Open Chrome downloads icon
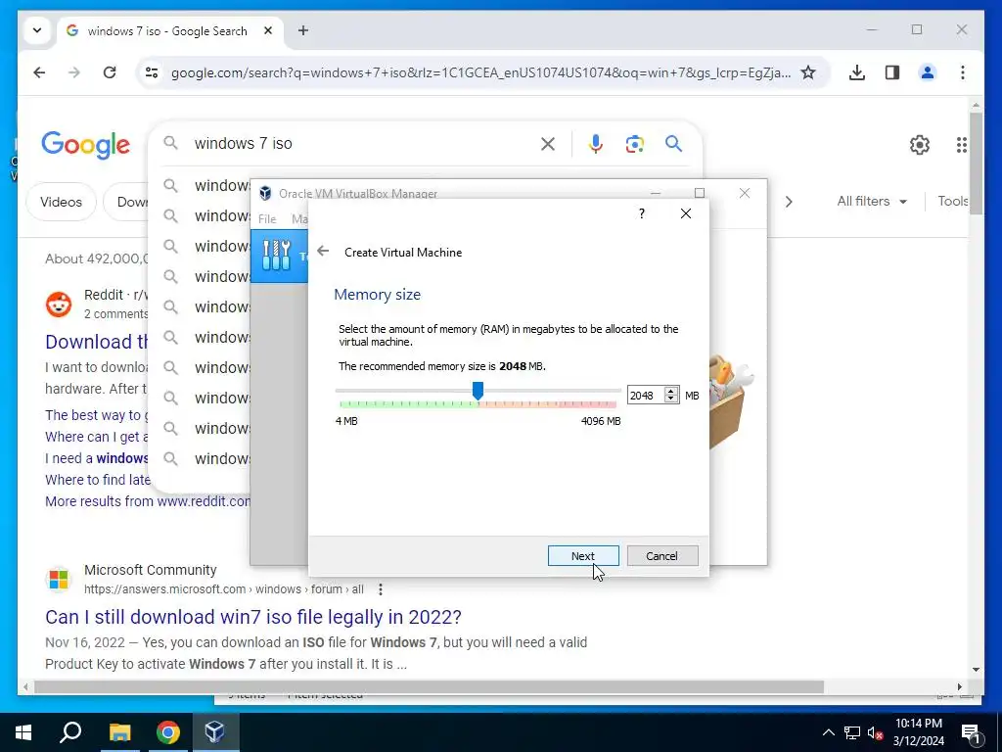Viewport: 1002px width, 752px height. [x=857, y=72]
